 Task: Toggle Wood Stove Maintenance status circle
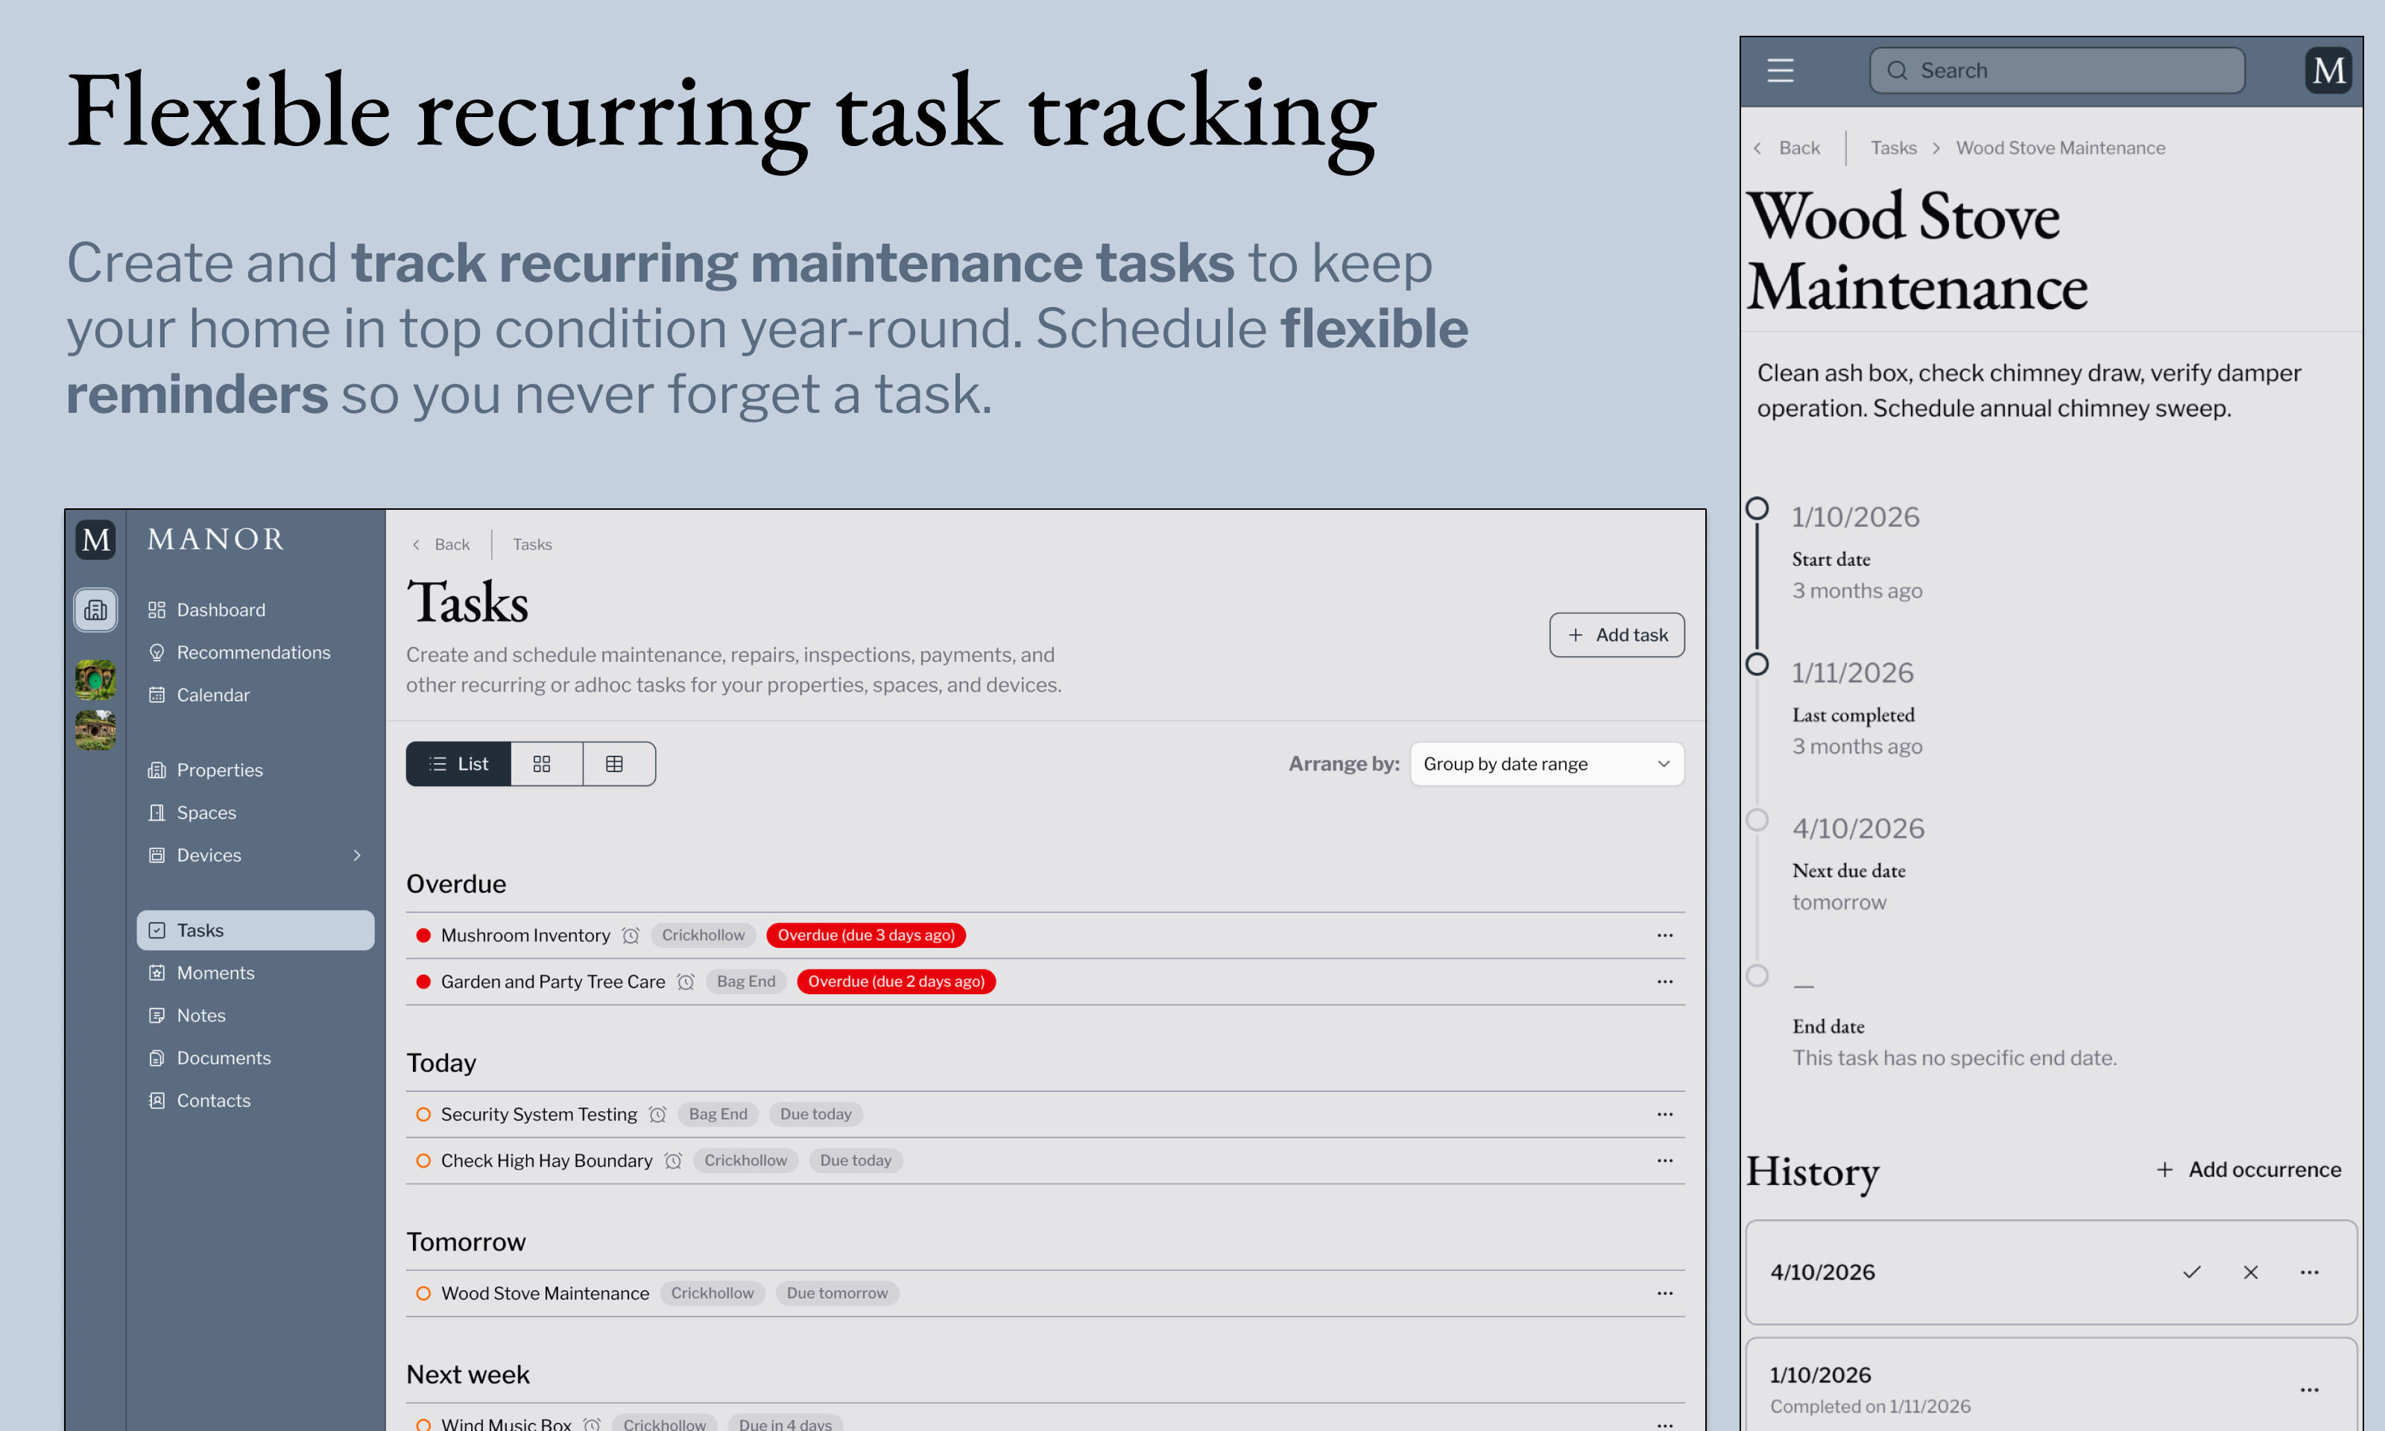423,1293
